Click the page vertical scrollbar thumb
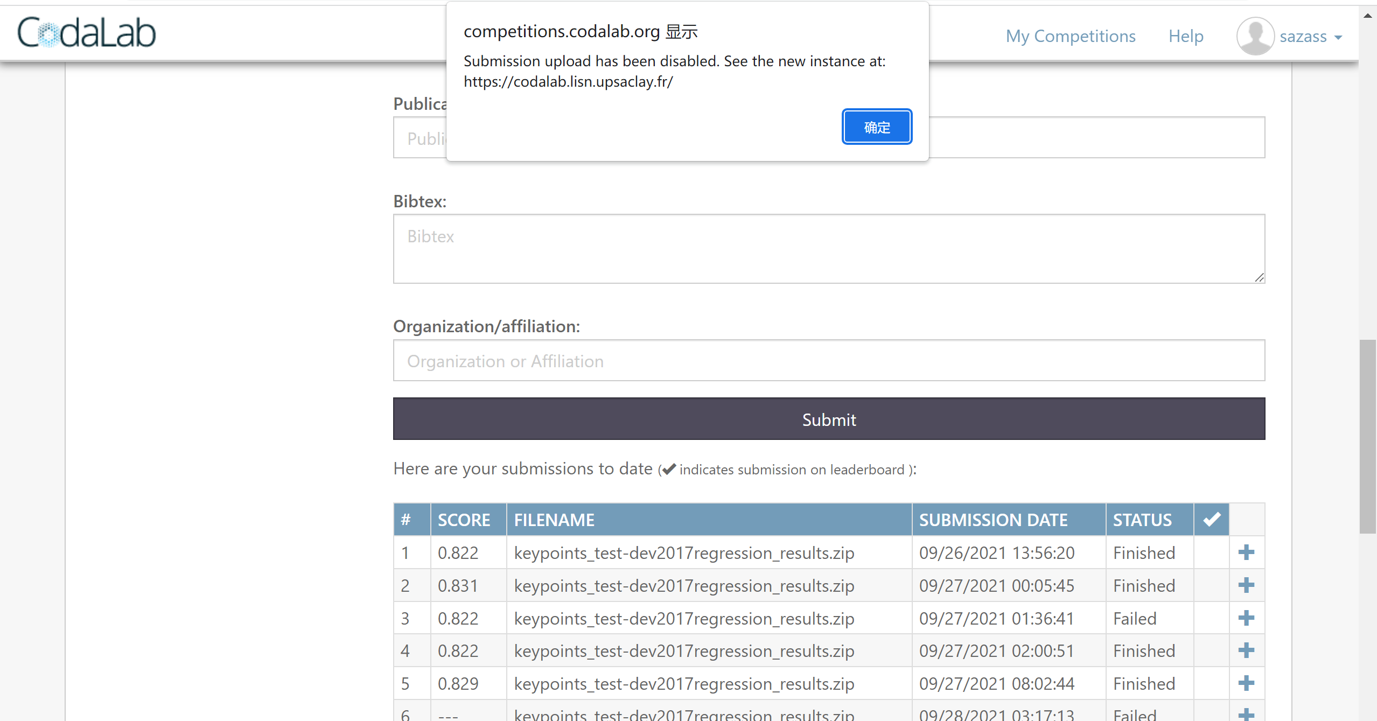 click(x=1367, y=436)
